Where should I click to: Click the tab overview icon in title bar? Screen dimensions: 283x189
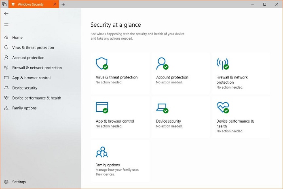tap(4, 4)
